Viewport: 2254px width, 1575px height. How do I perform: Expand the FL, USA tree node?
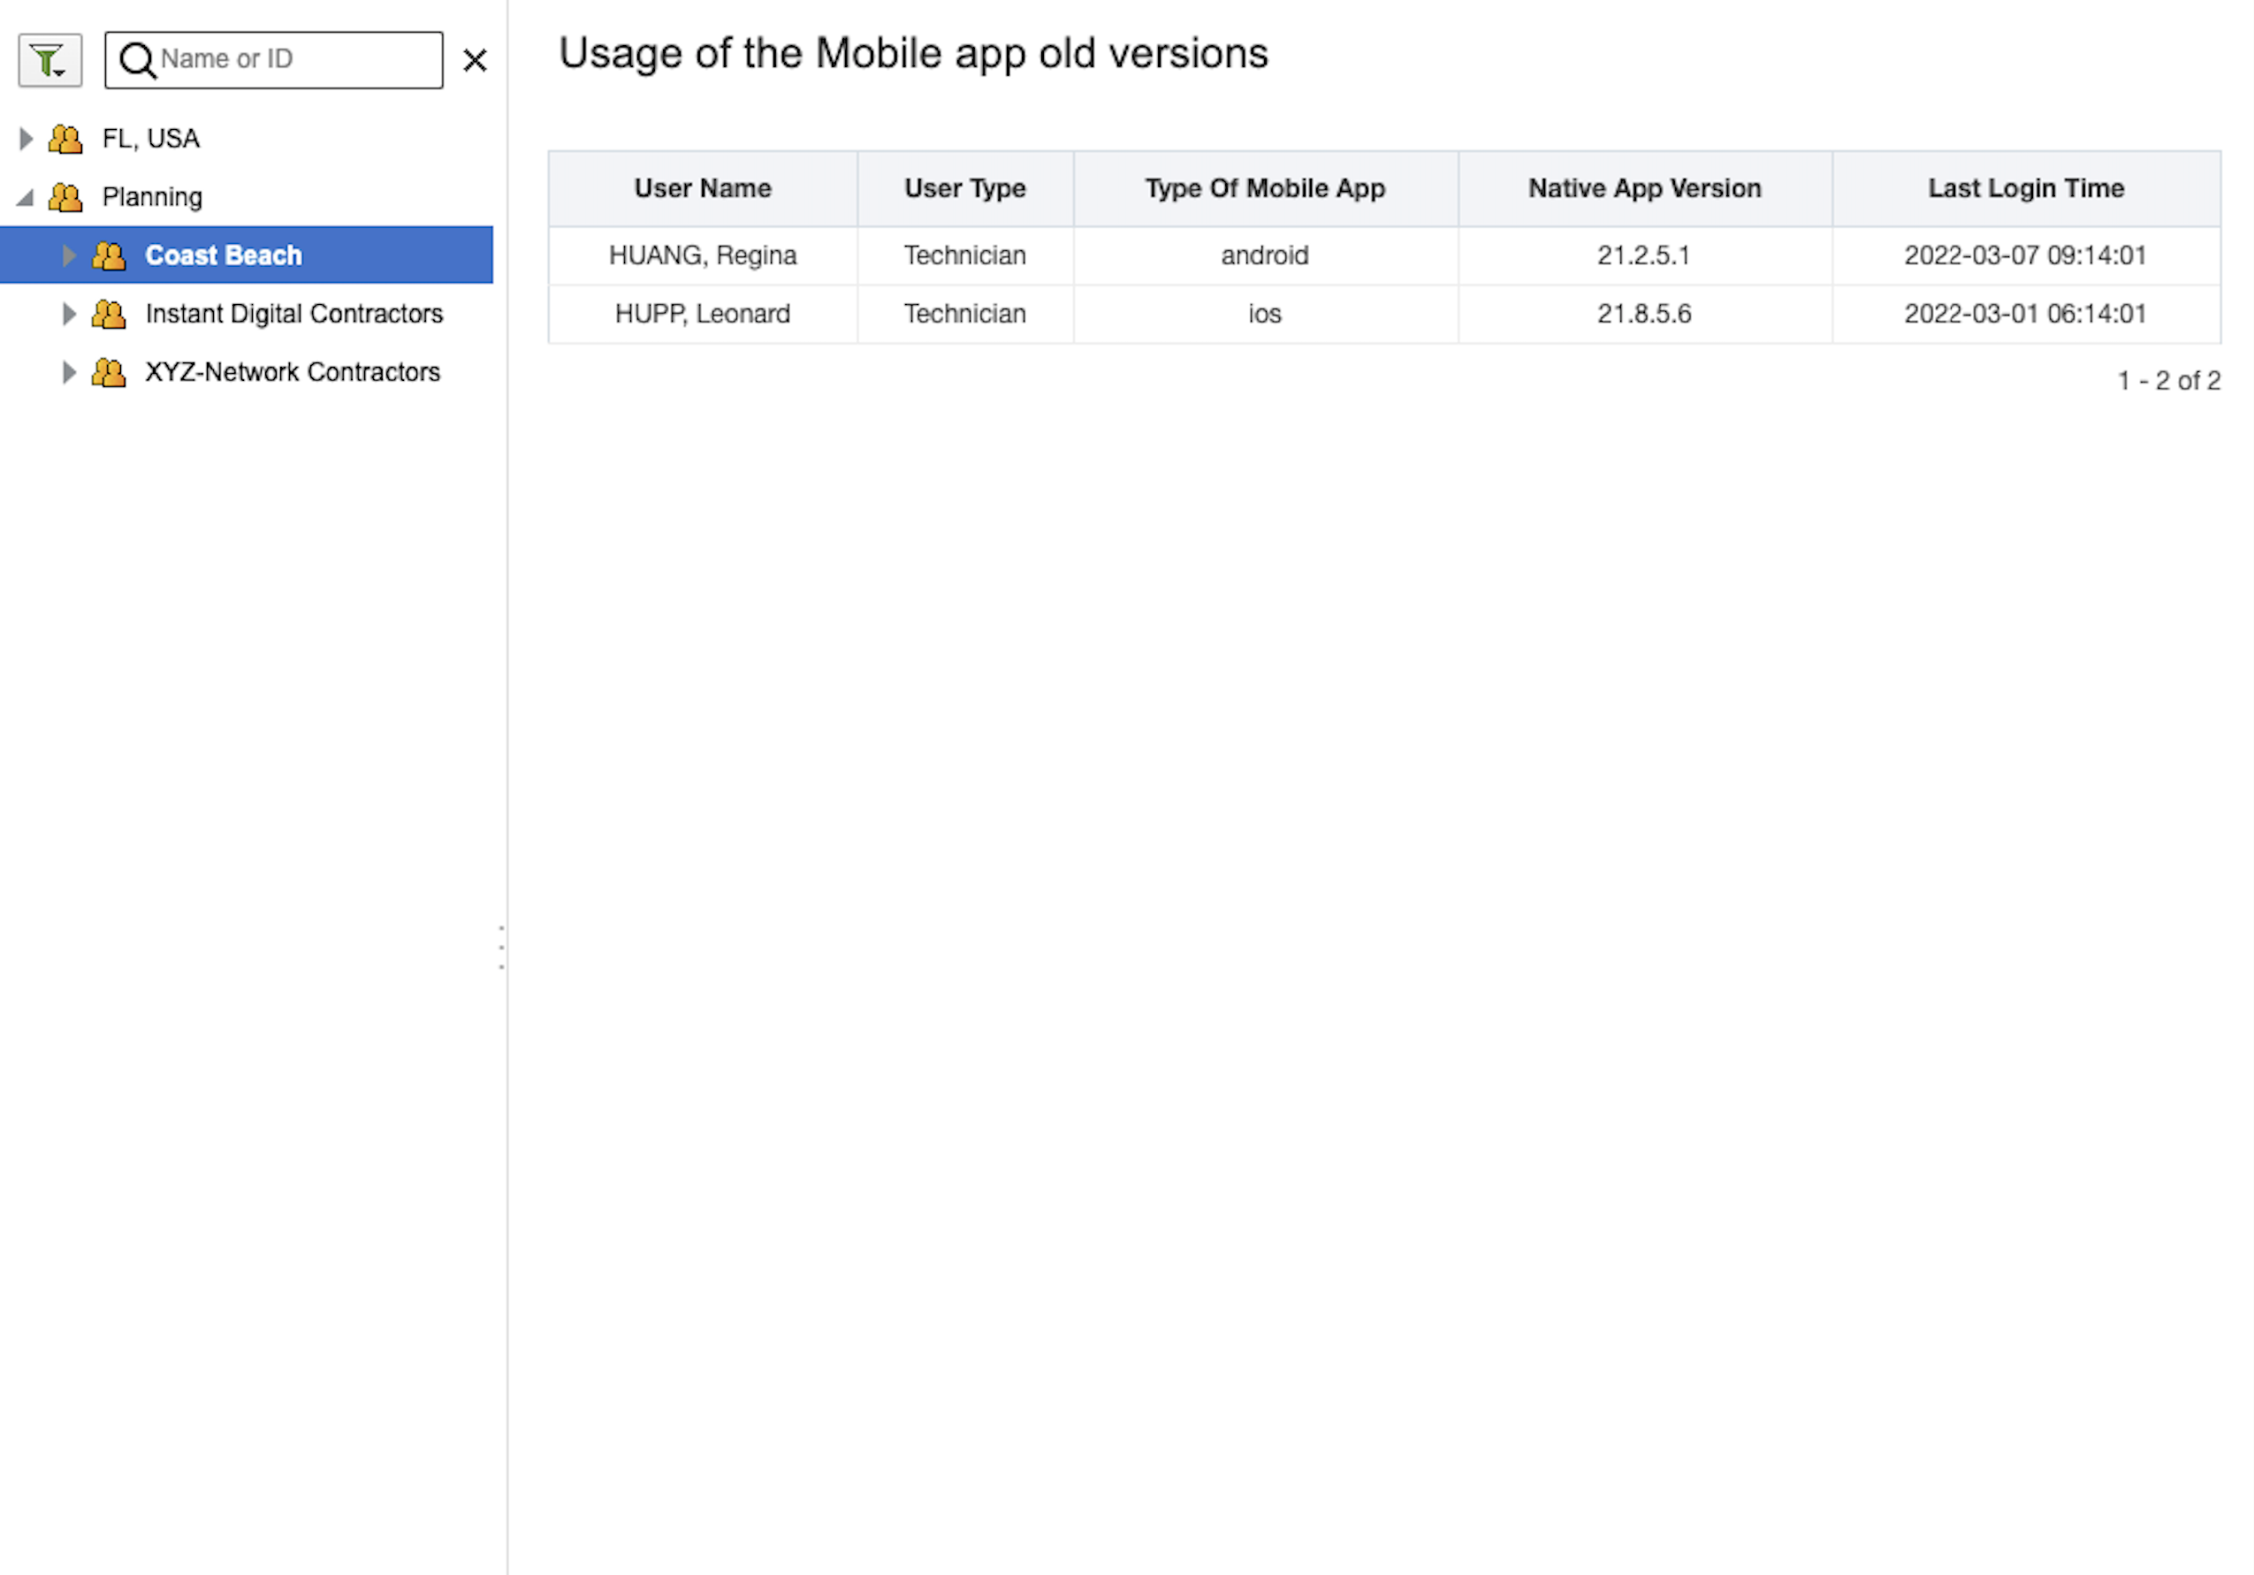(x=26, y=139)
